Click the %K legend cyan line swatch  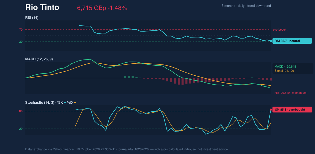[65, 102]
